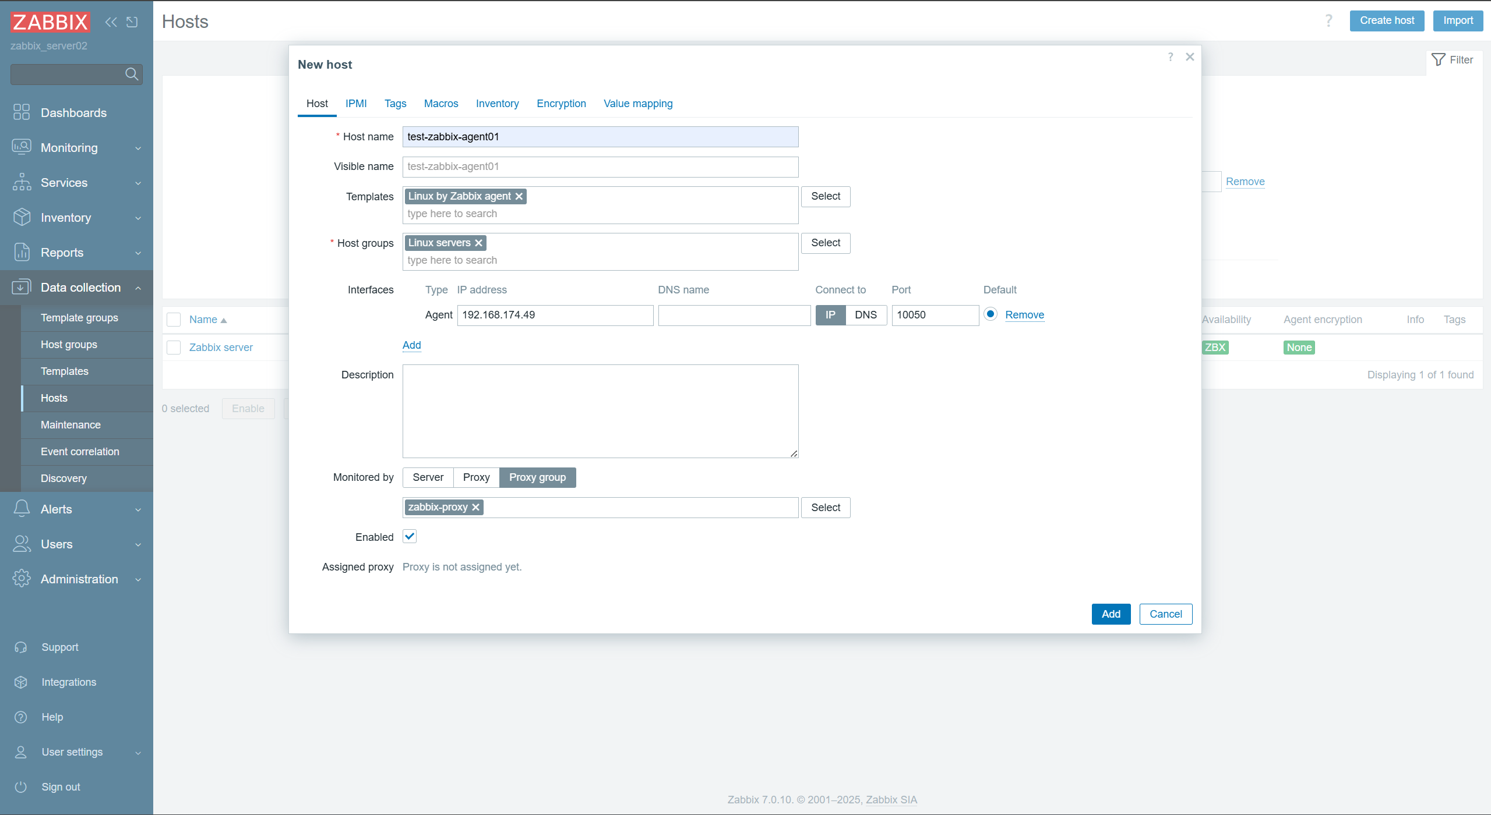The height and width of the screenshot is (815, 1491).
Task: Click the Reports document icon
Action: (22, 252)
